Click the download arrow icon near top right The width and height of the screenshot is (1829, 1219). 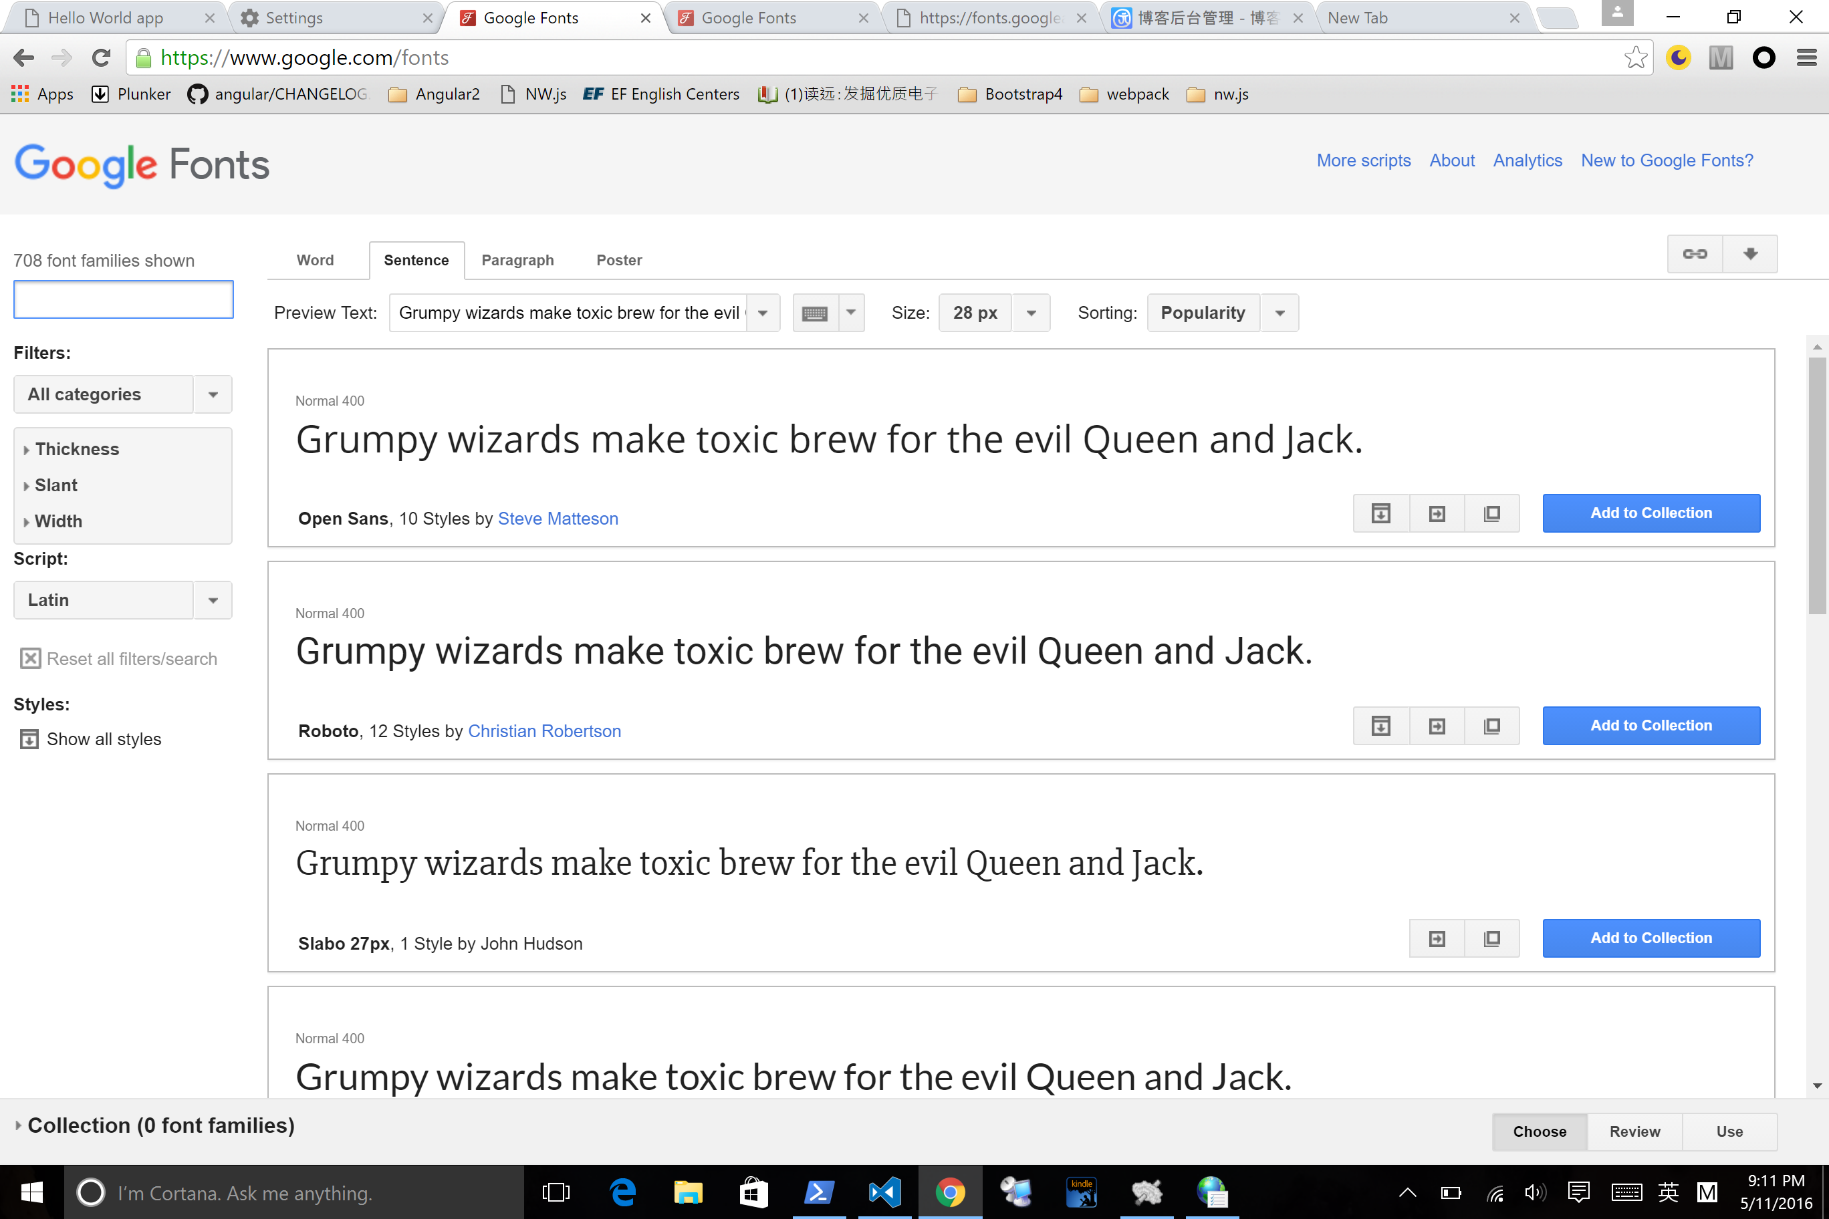point(1749,253)
